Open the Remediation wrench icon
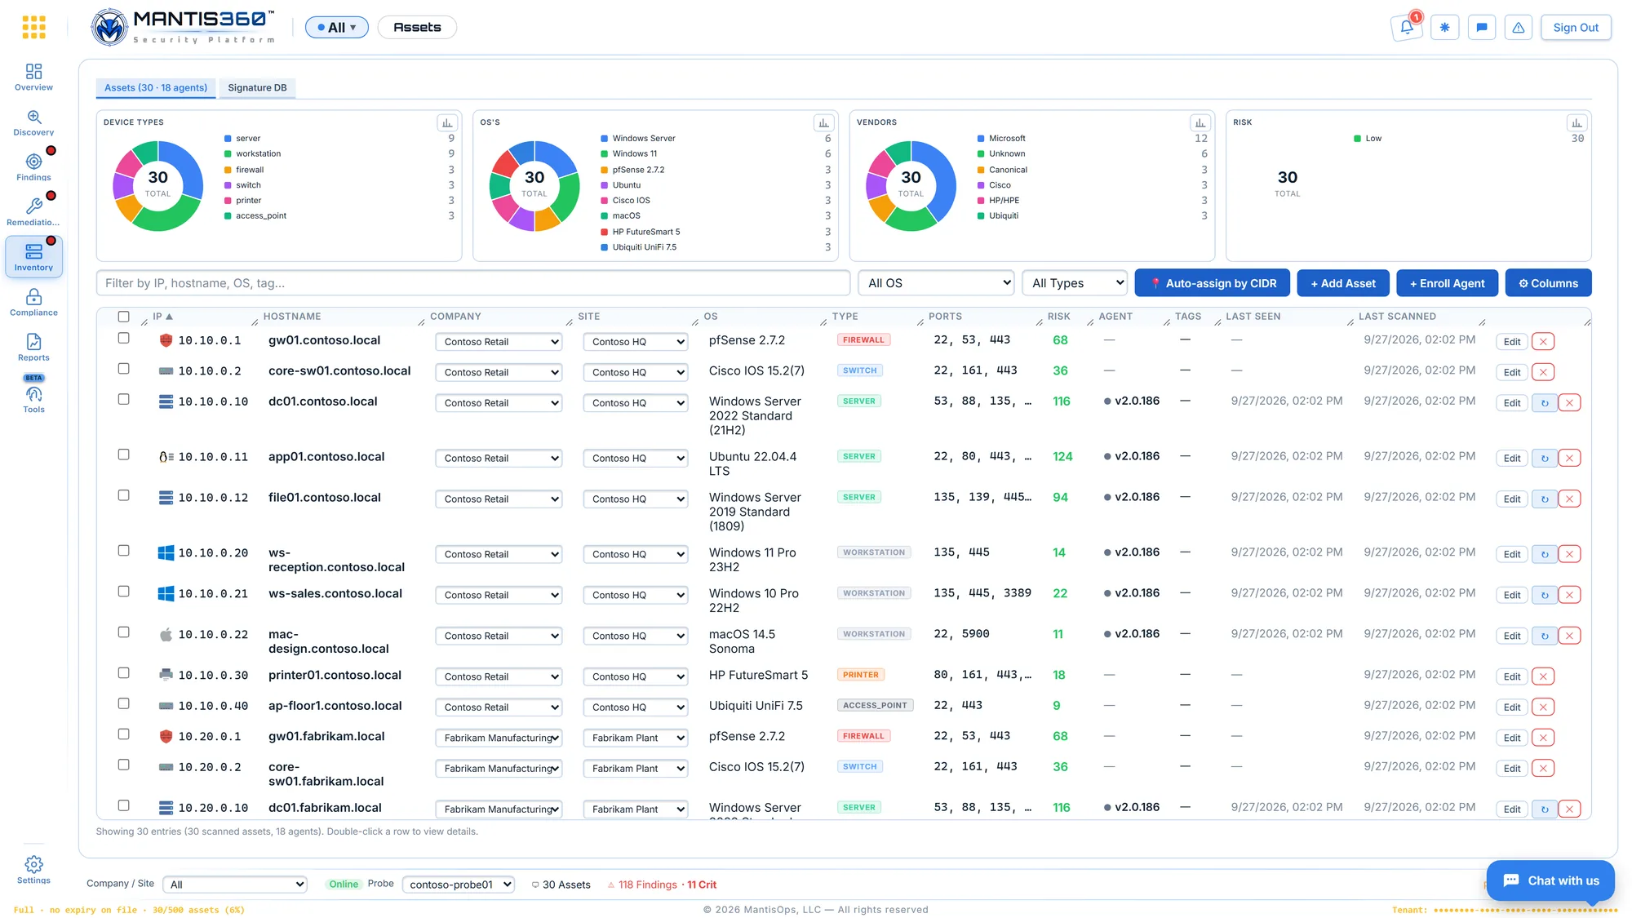Image resolution: width=1632 pixels, height=918 pixels. click(x=33, y=212)
